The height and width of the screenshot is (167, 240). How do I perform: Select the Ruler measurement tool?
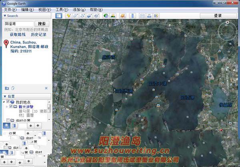(132, 16)
